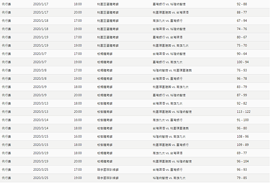
Task: Select time 20:00 in the 2020/3/19 row
Action: tap(78, 161)
